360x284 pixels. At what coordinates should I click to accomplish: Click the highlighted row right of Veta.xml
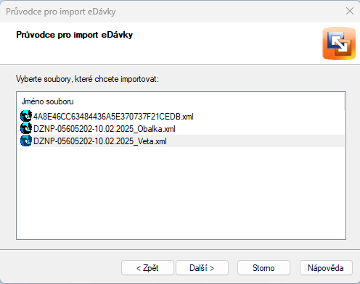255,141
